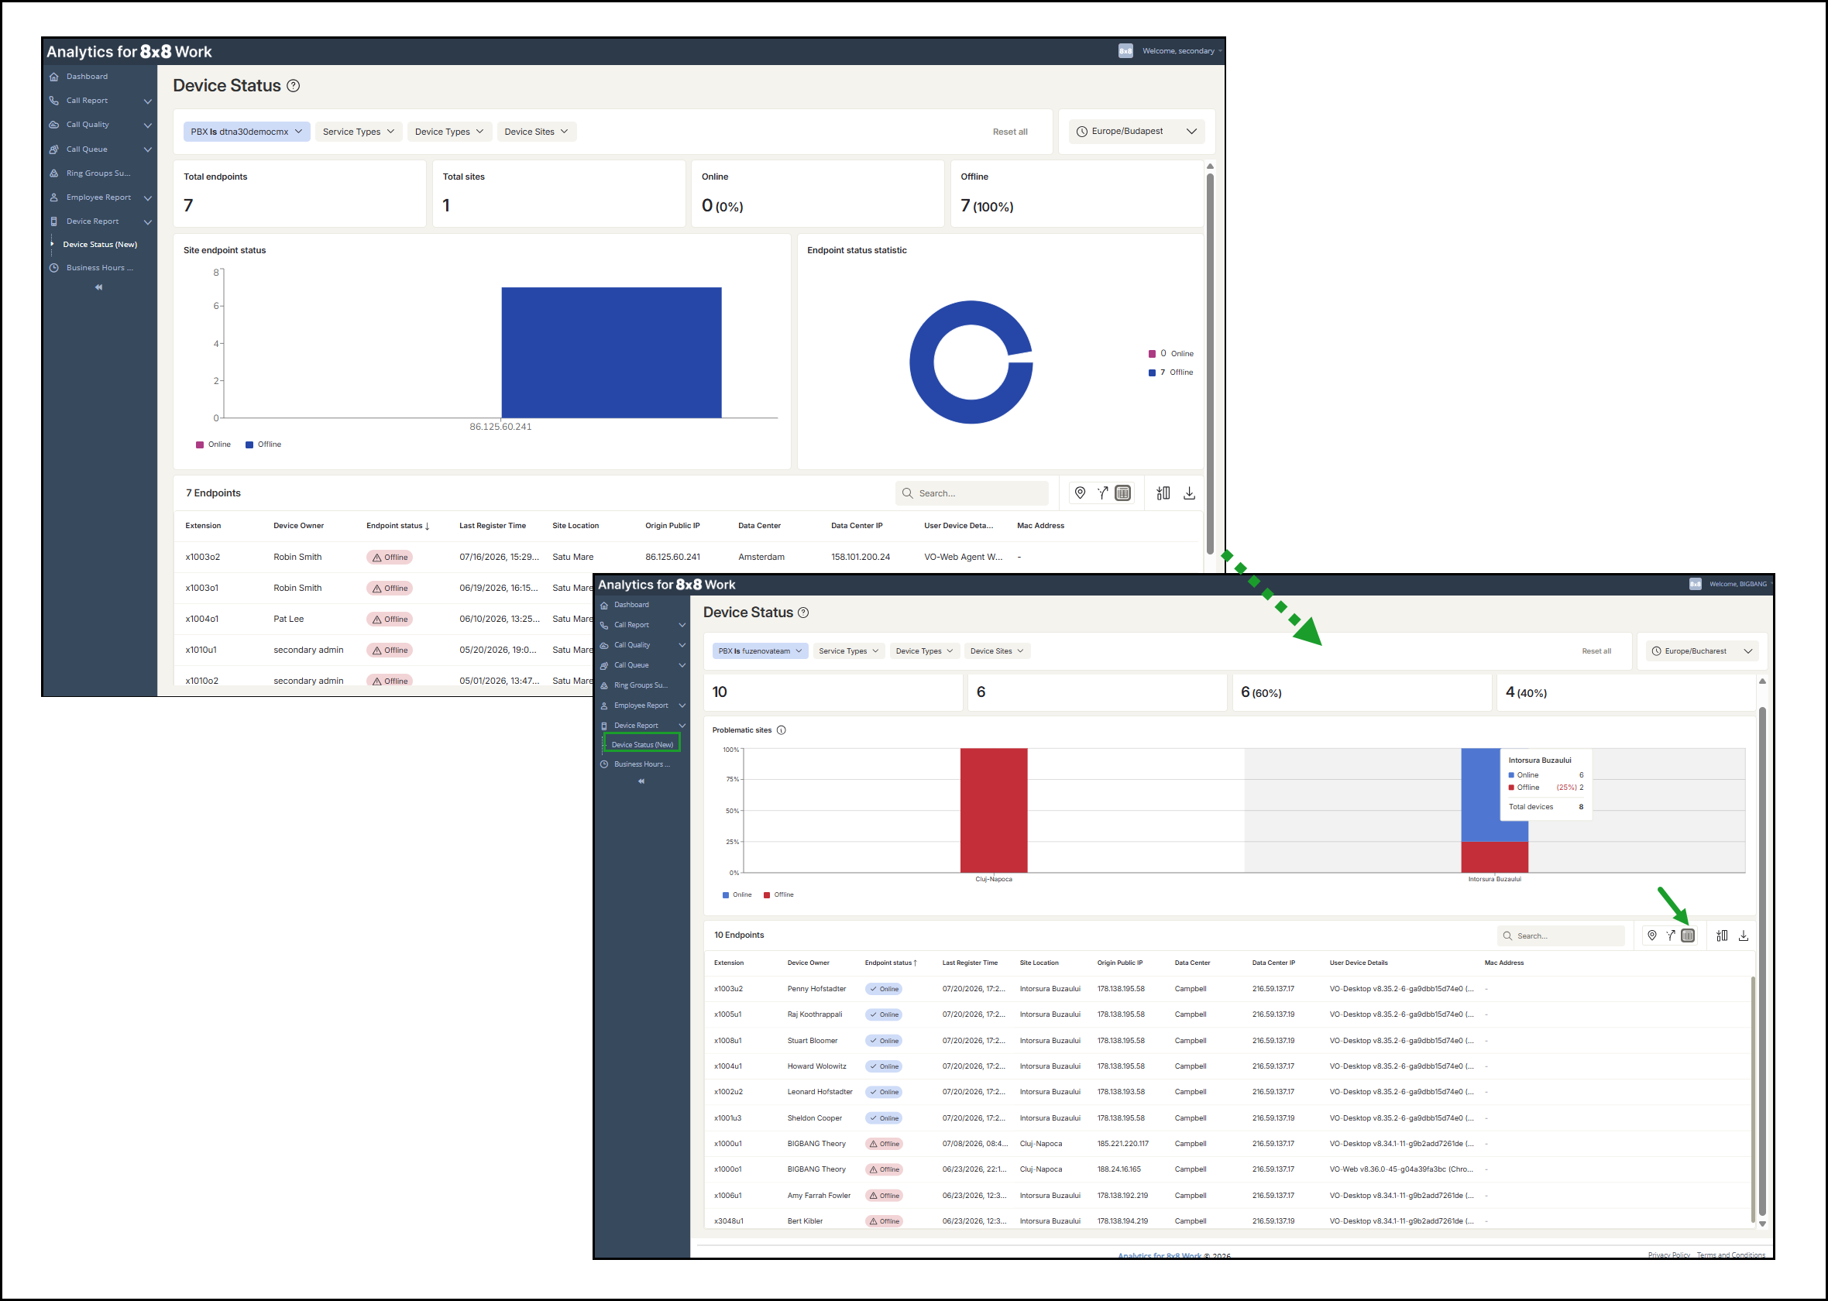The width and height of the screenshot is (1828, 1301).
Task: Open the Europe/Budapest timezone dropdown
Action: pos(1136,132)
